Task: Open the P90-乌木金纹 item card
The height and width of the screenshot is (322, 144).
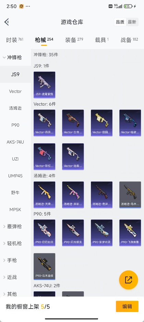Action: pos(44,266)
